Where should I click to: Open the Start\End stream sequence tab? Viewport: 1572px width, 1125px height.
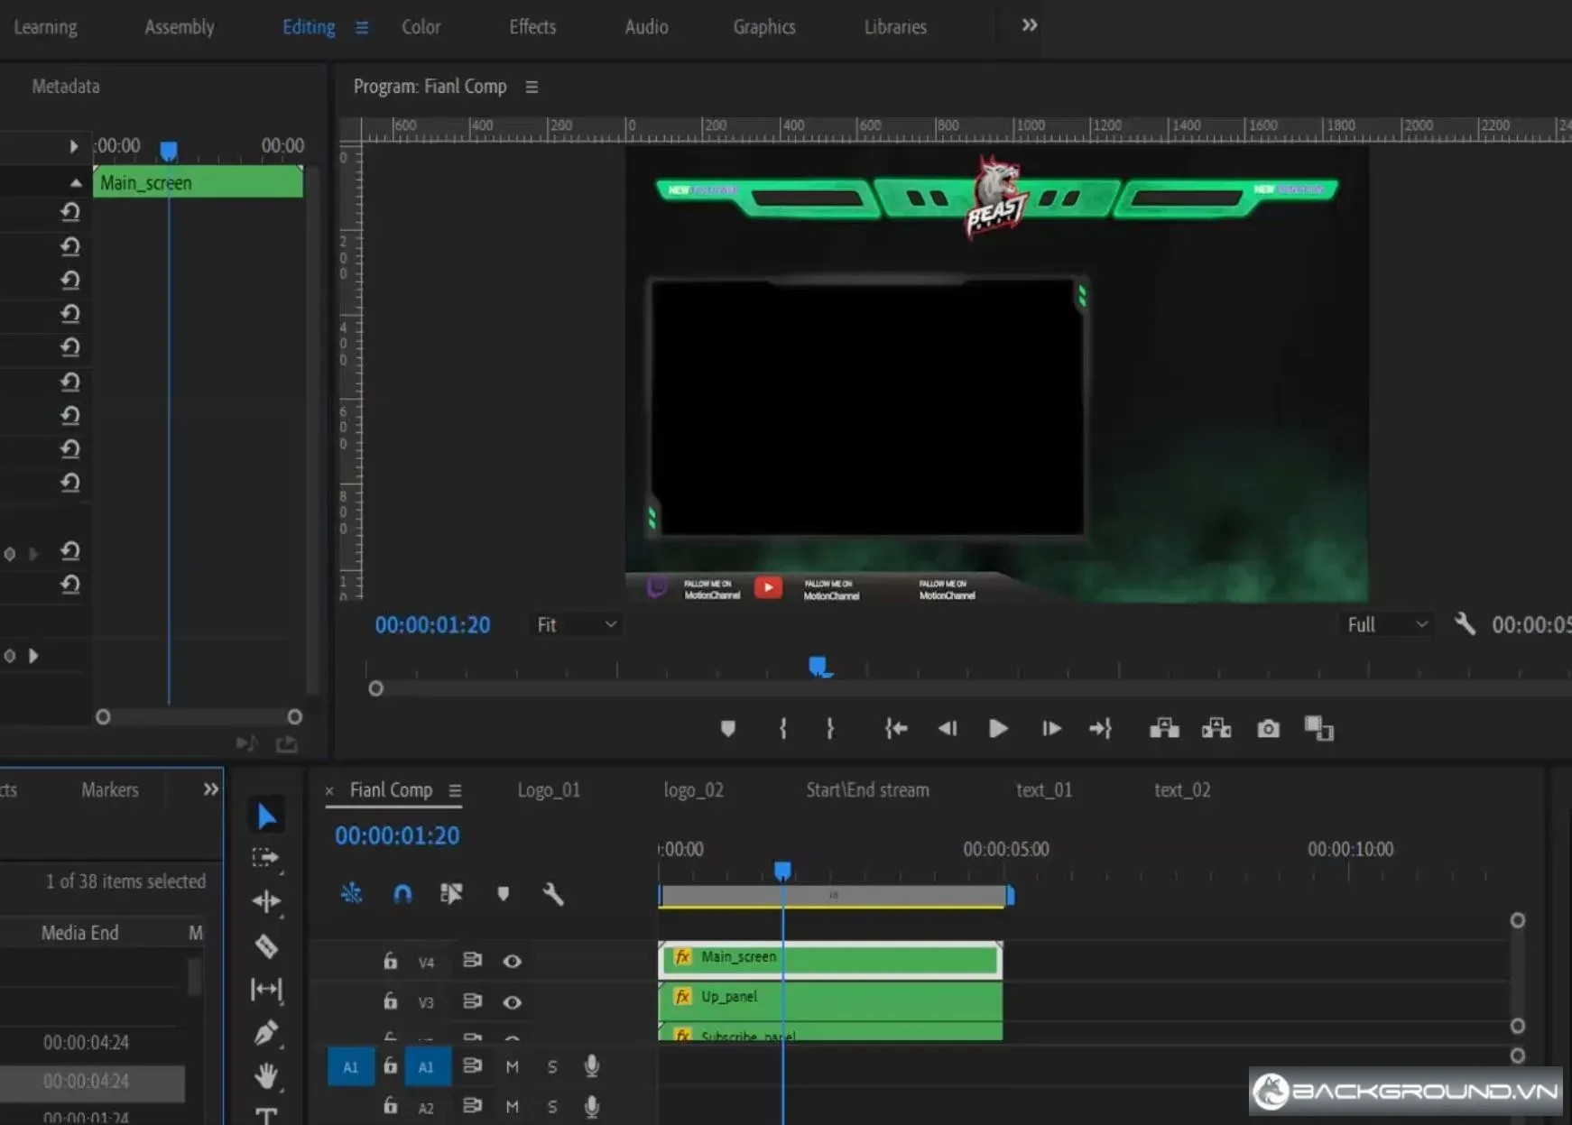867,790
